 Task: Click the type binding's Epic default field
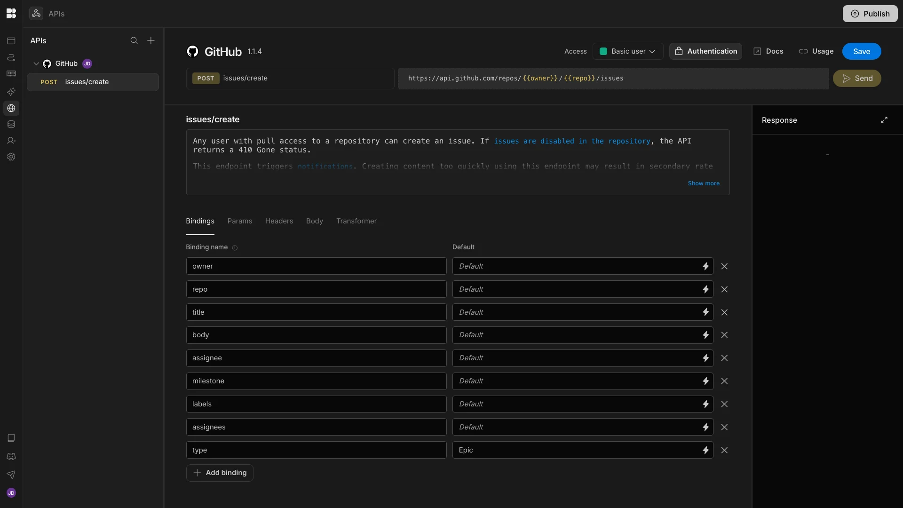pyautogui.click(x=574, y=450)
